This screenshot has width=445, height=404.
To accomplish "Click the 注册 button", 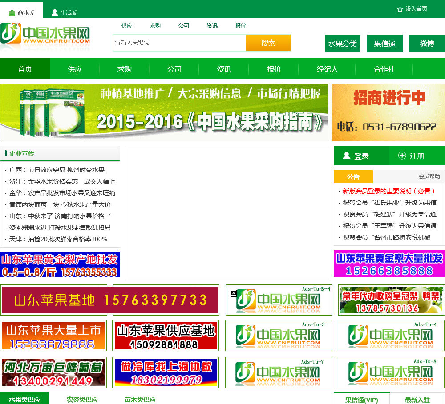I will click(417, 156).
